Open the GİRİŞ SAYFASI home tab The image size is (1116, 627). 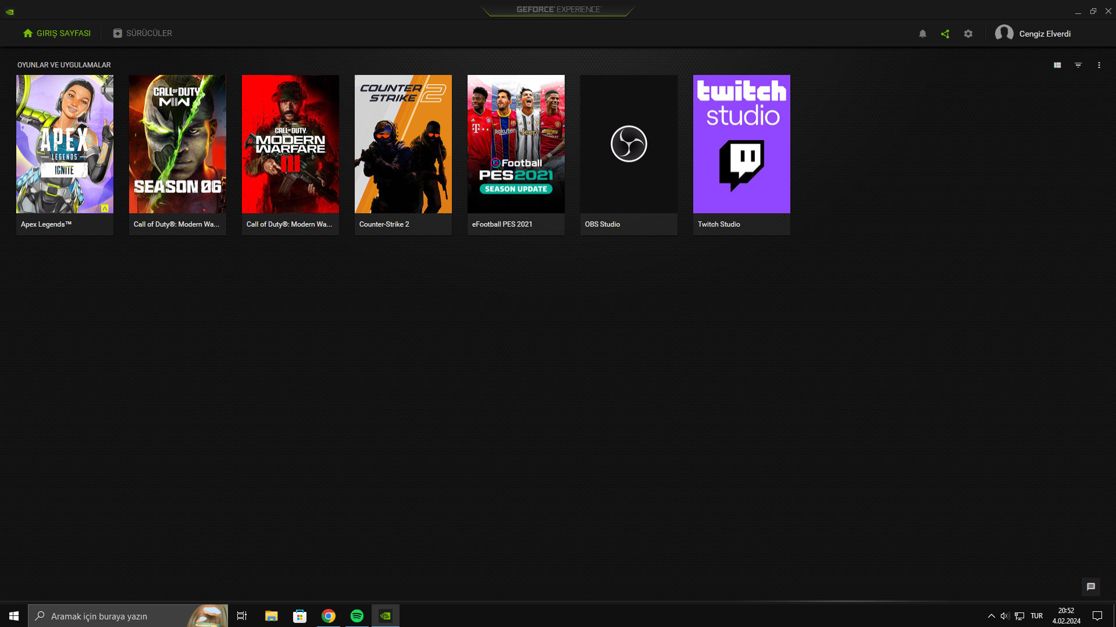[56, 33]
